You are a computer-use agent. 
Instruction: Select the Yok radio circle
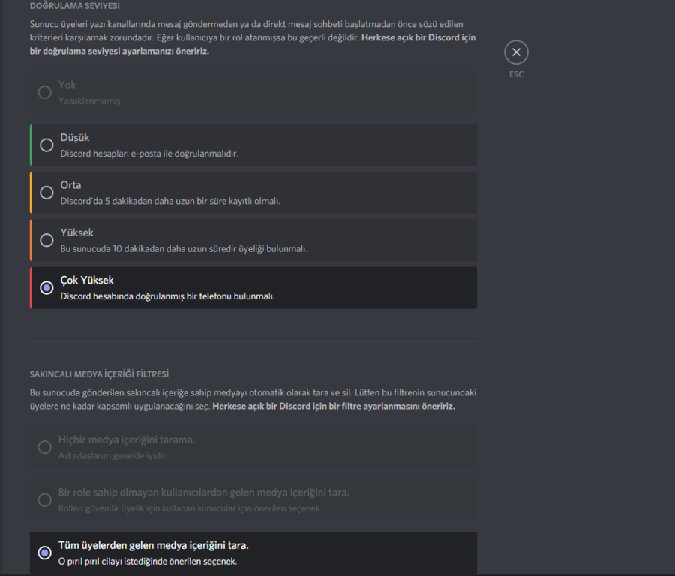click(x=45, y=92)
